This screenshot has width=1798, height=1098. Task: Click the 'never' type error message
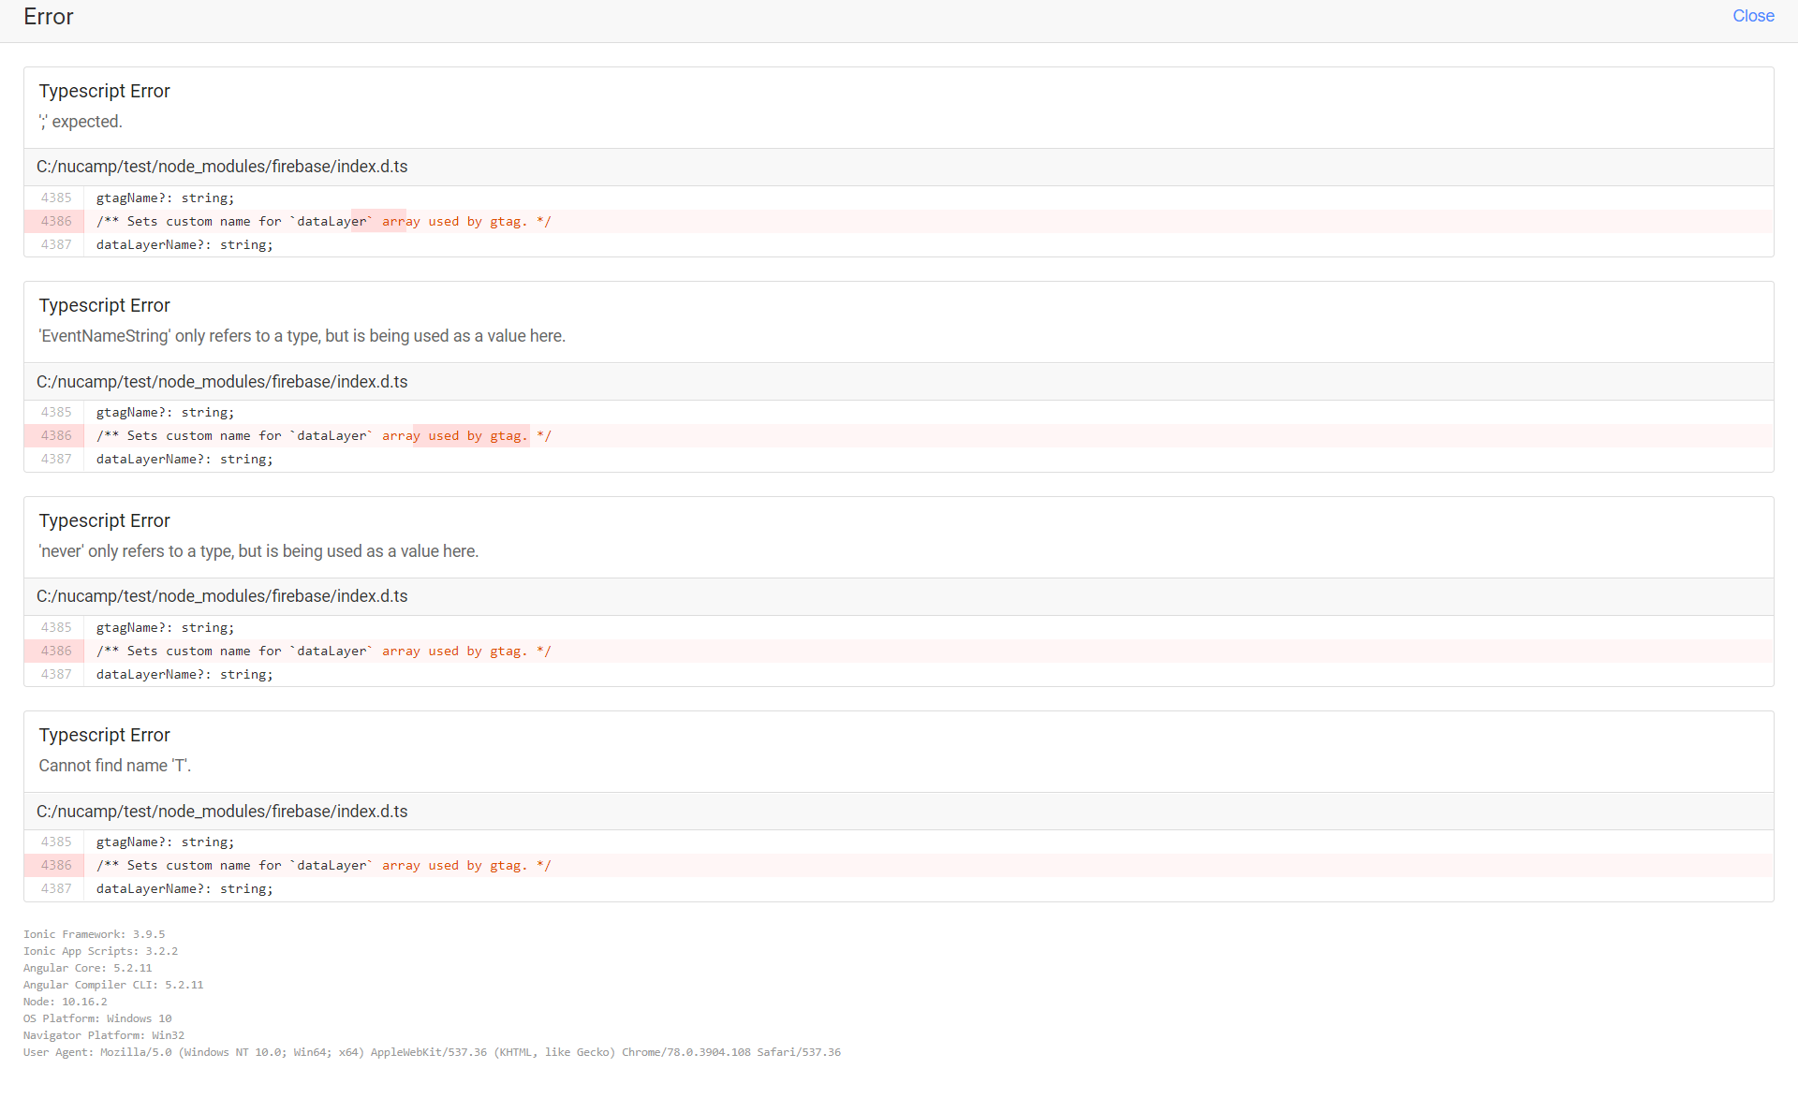258,551
